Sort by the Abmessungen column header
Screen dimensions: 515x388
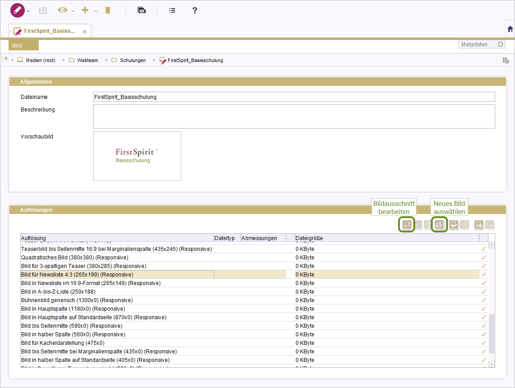click(x=263, y=238)
